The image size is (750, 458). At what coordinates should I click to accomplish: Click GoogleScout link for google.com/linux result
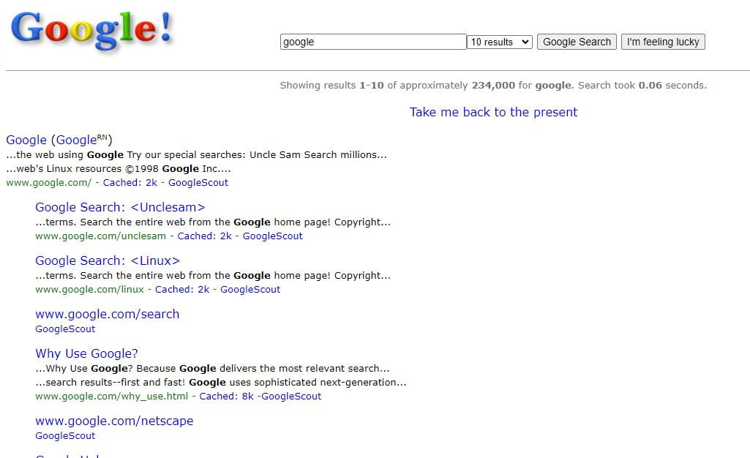(x=250, y=290)
